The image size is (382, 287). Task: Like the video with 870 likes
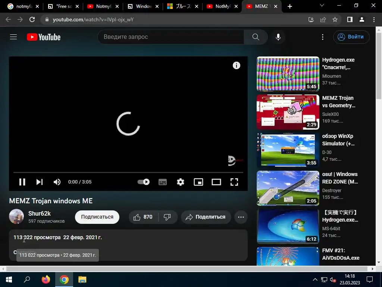coord(143,217)
